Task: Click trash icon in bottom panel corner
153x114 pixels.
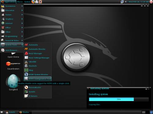Action: (x=151, y=112)
